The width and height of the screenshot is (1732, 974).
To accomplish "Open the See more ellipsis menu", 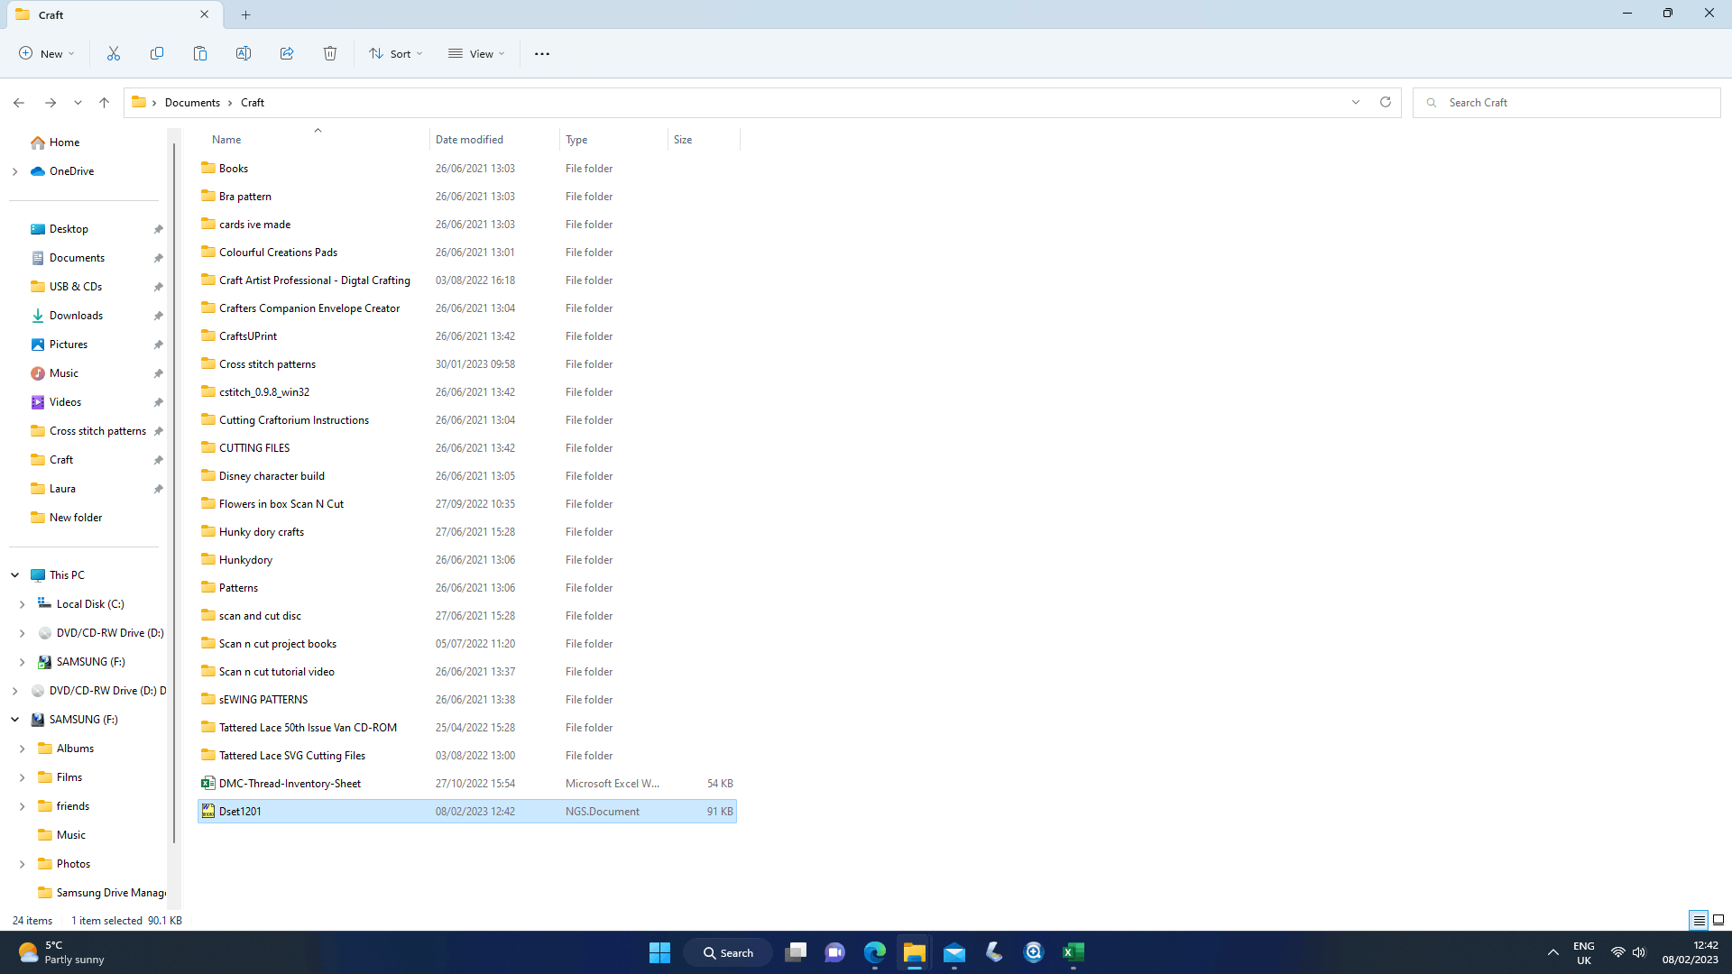I will 542,54.
